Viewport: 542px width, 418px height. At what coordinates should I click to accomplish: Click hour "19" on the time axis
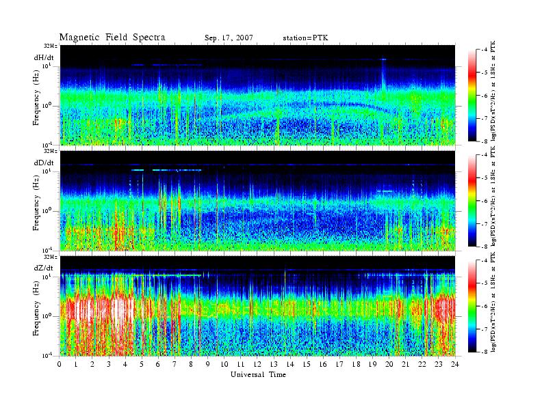pos(372,364)
